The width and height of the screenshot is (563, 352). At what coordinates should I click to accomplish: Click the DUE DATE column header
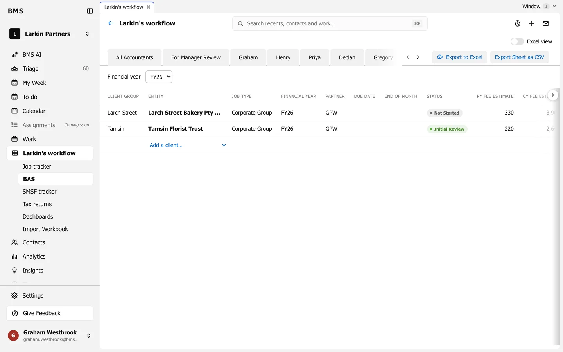click(364, 96)
